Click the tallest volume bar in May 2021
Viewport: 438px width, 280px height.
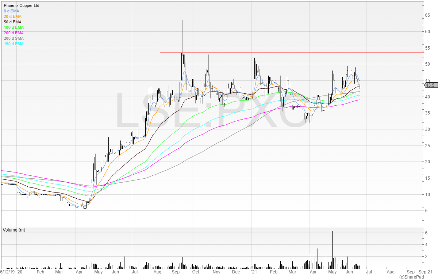point(332,250)
